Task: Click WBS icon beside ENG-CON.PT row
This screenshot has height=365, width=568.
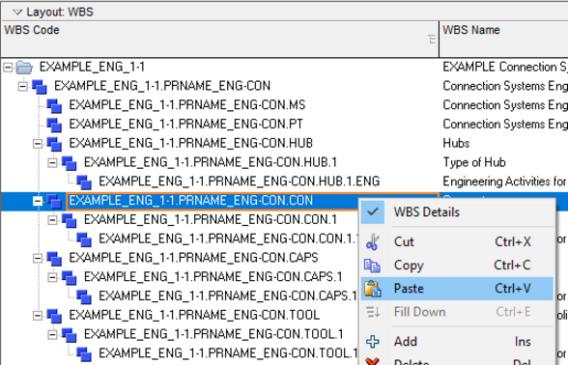Action: point(54,125)
